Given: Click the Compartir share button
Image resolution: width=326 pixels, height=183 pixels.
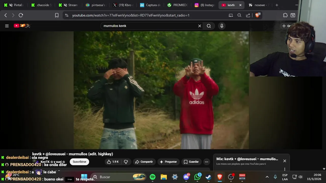Looking at the screenshot, I should [144, 162].
